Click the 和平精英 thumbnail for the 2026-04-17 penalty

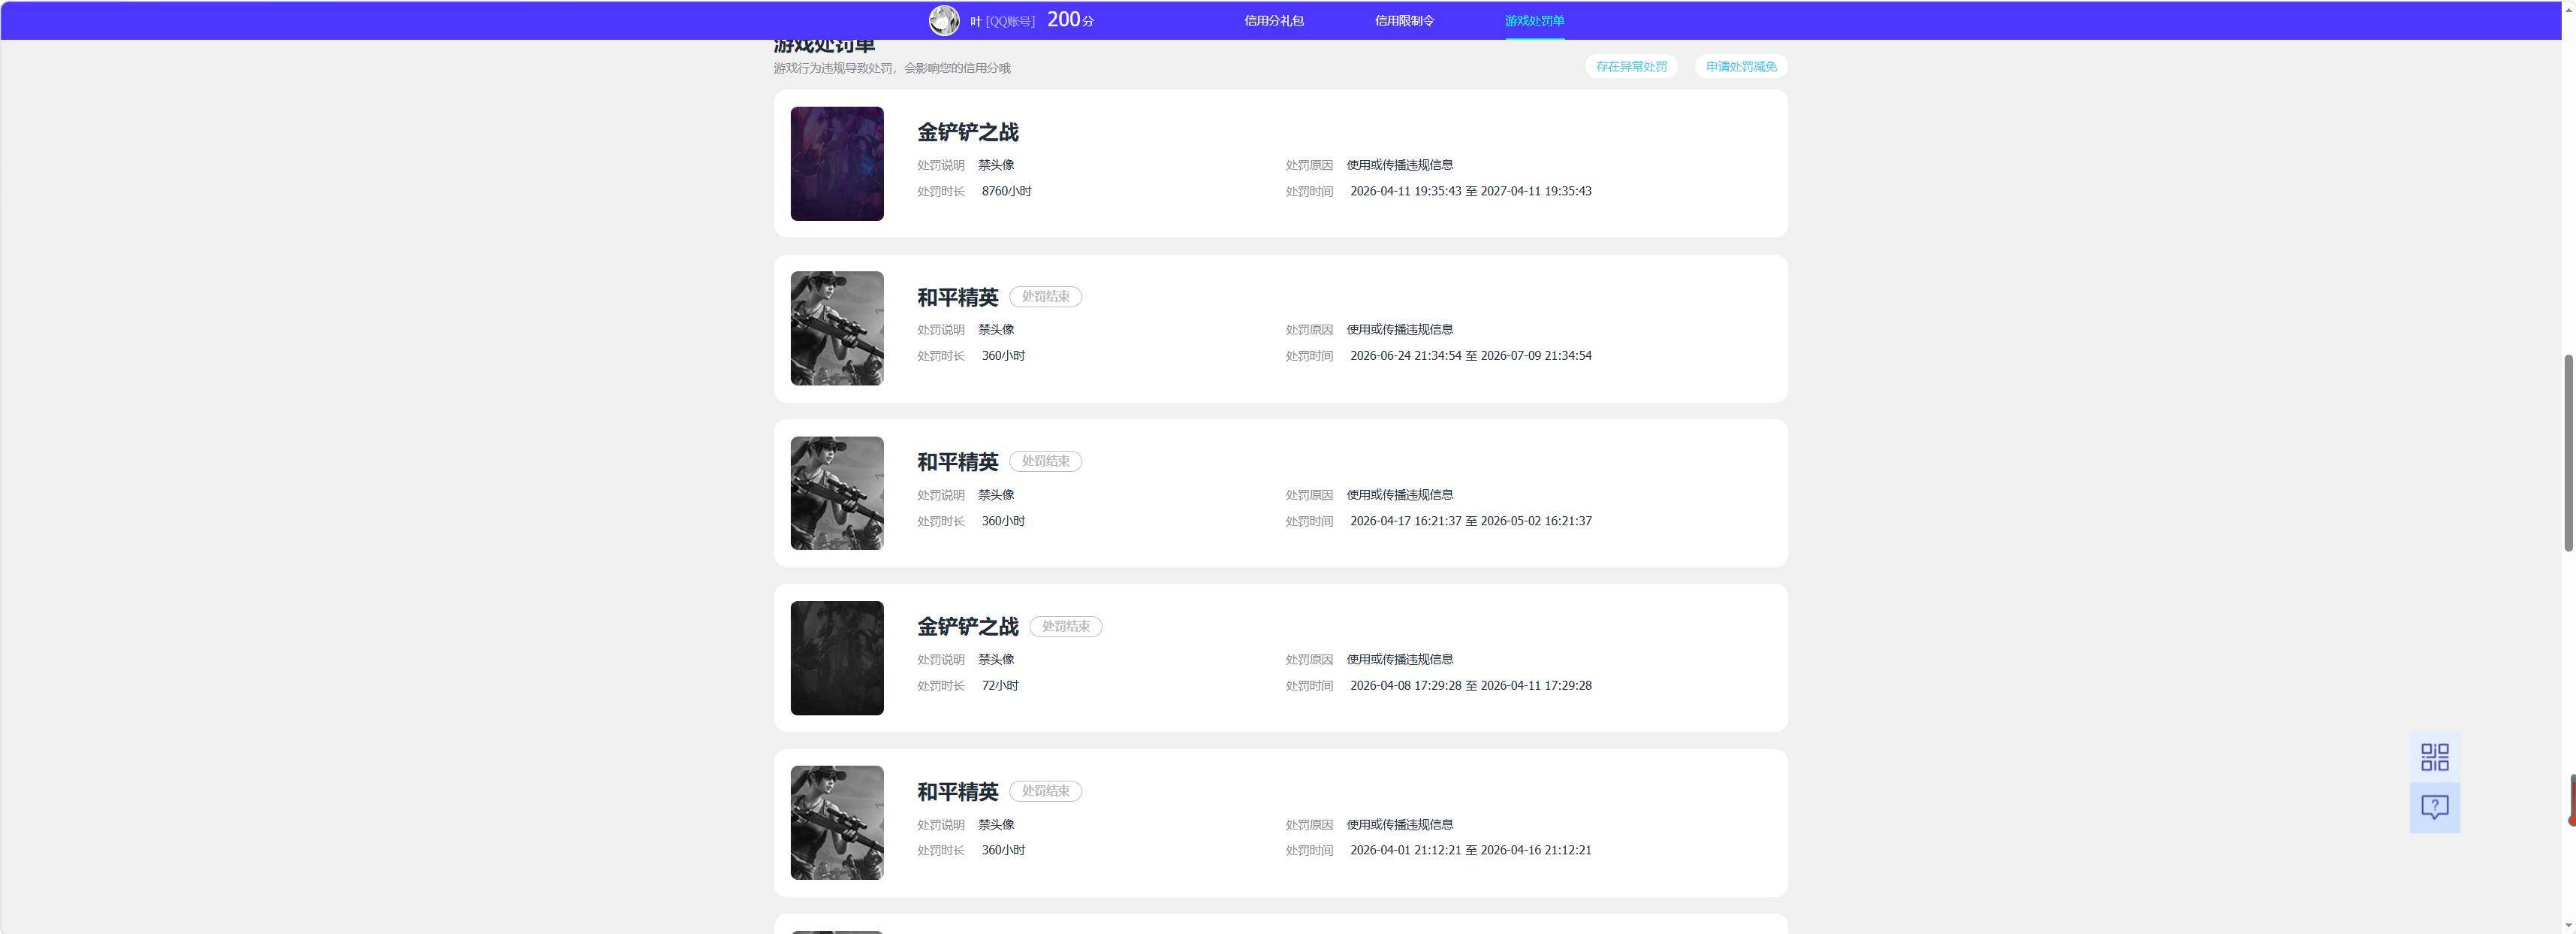pos(837,493)
